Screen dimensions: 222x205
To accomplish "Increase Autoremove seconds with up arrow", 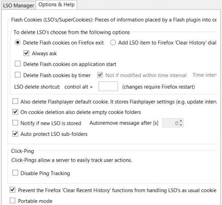I will 181,121.
